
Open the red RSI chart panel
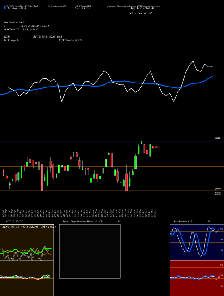click(x=197, y=278)
